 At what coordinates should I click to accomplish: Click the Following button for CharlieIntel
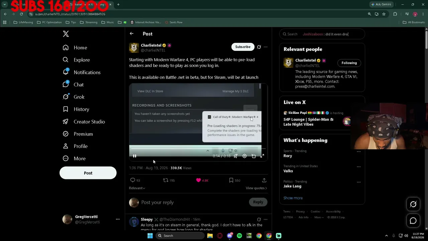tap(349, 63)
